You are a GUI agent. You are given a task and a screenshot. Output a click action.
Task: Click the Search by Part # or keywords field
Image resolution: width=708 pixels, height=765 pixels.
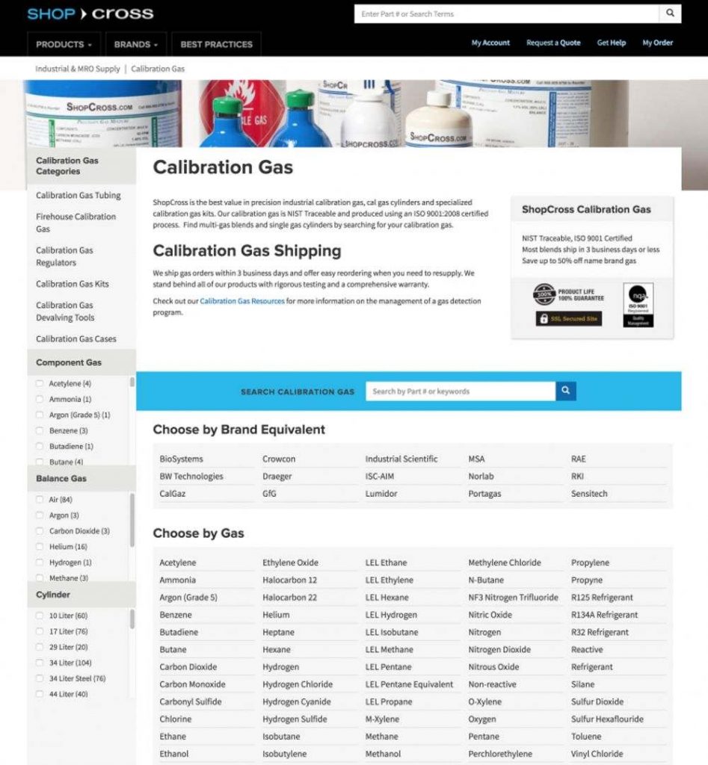coord(461,391)
